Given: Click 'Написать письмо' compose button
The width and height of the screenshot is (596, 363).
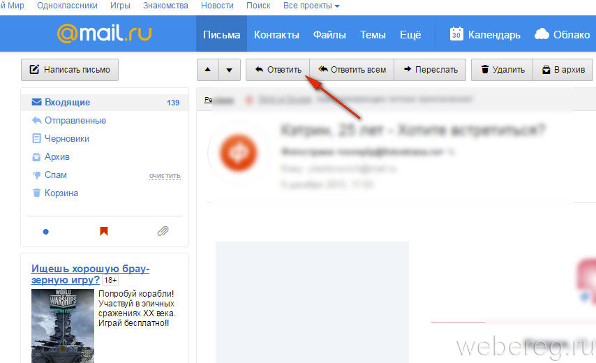Looking at the screenshot, I should (70, 70).
